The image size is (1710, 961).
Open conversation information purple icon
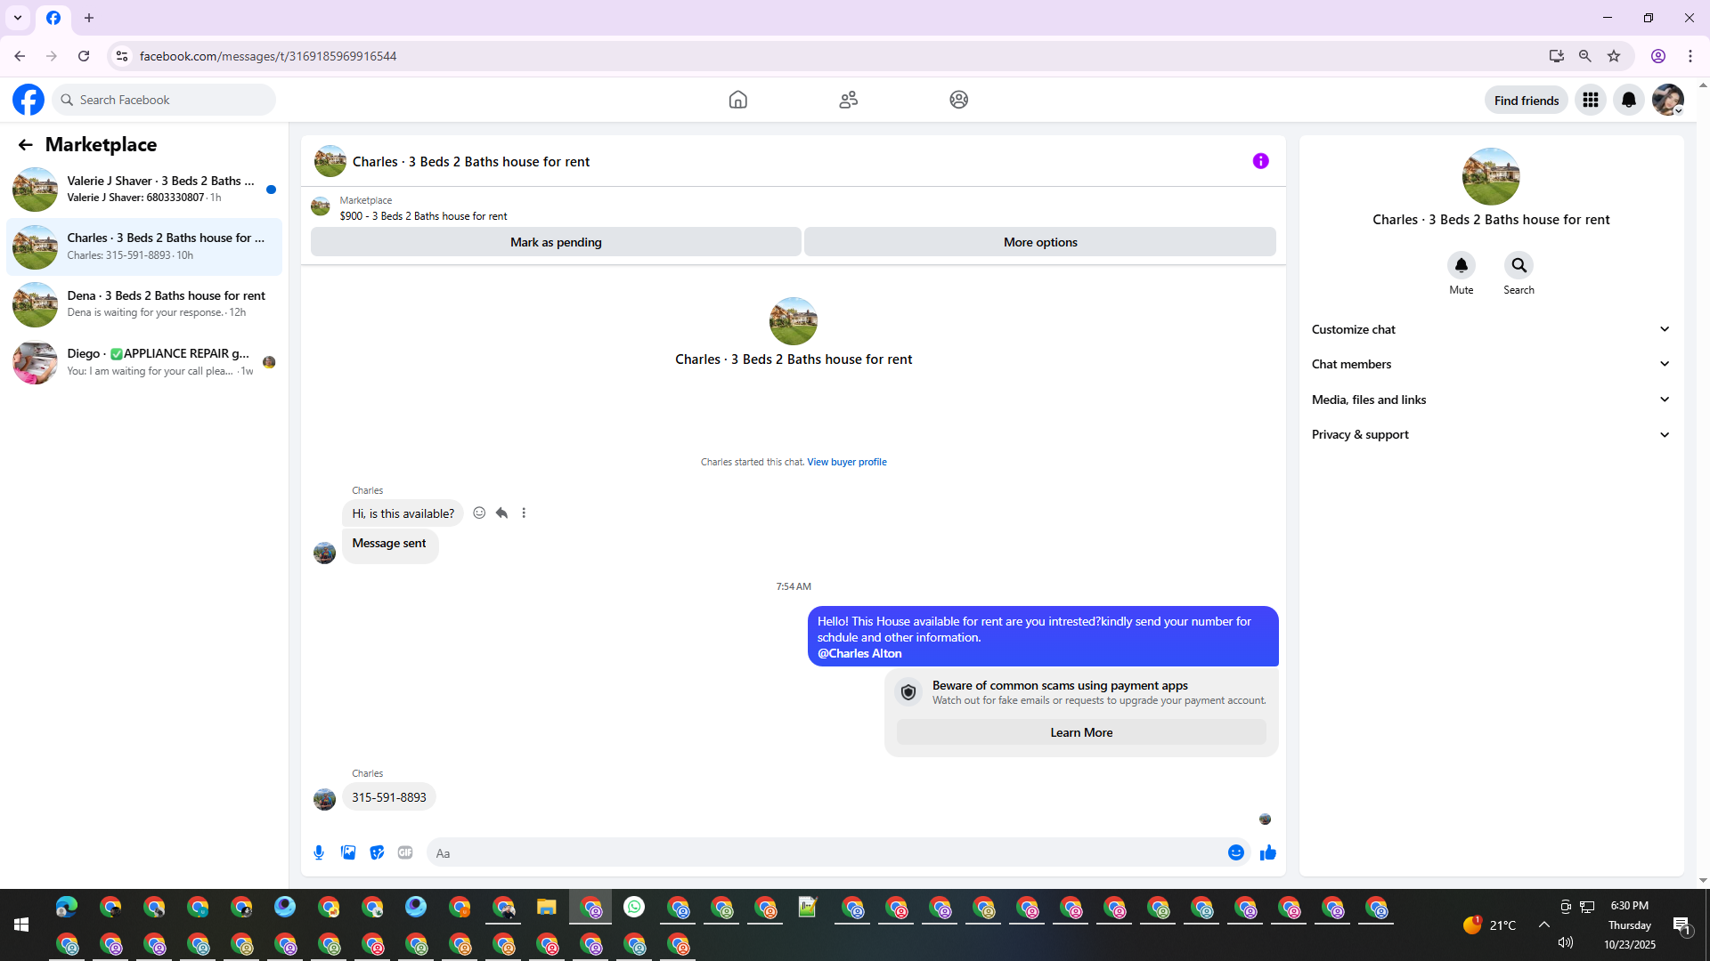pos(1260,161)
